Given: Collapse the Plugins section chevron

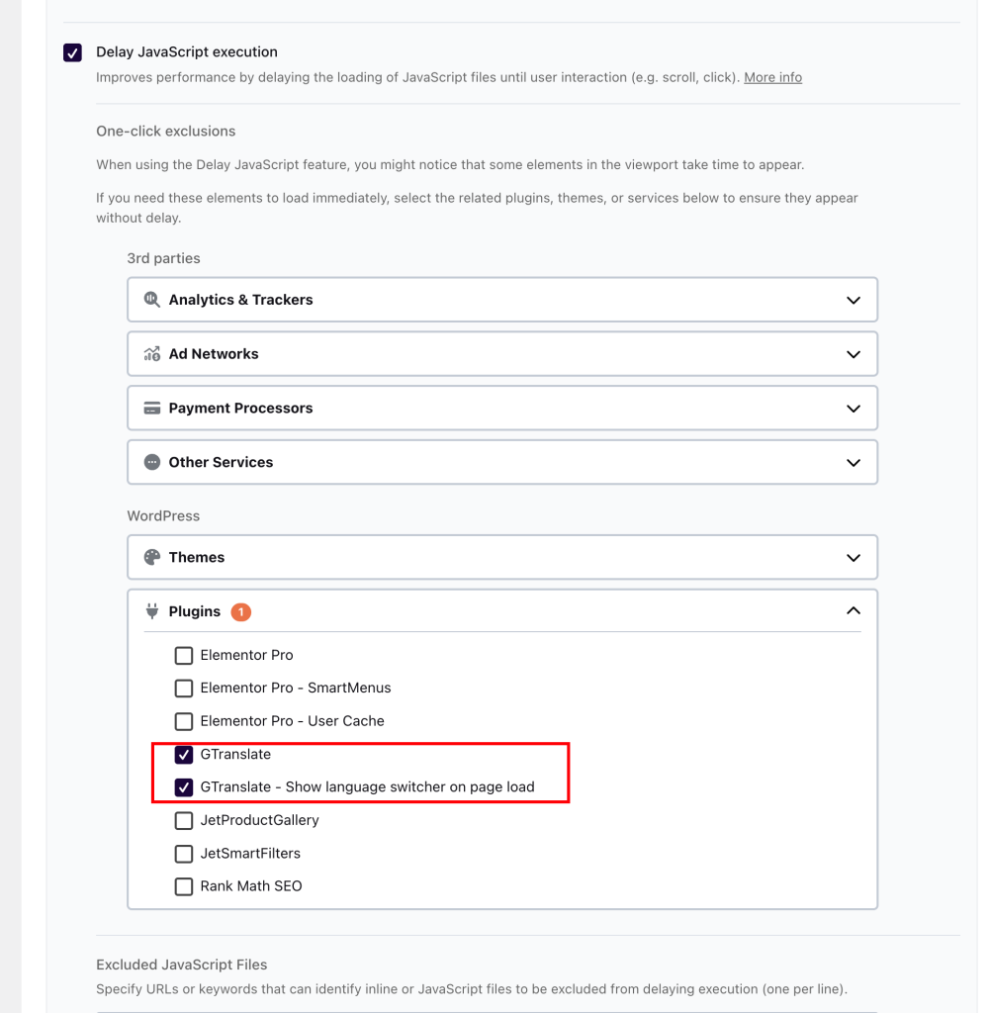Looking at the screenshot, I should tap(854, 610).
